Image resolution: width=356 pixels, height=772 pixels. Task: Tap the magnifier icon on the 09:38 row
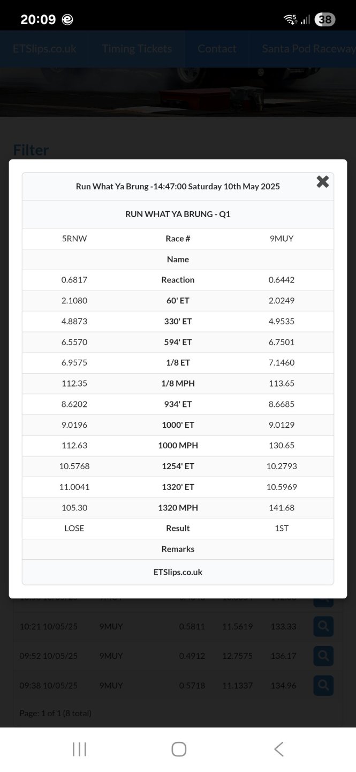point(323,685)
